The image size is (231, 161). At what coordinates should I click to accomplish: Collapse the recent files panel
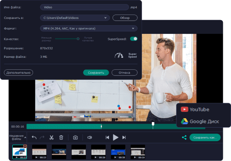(x=25, y=137)
